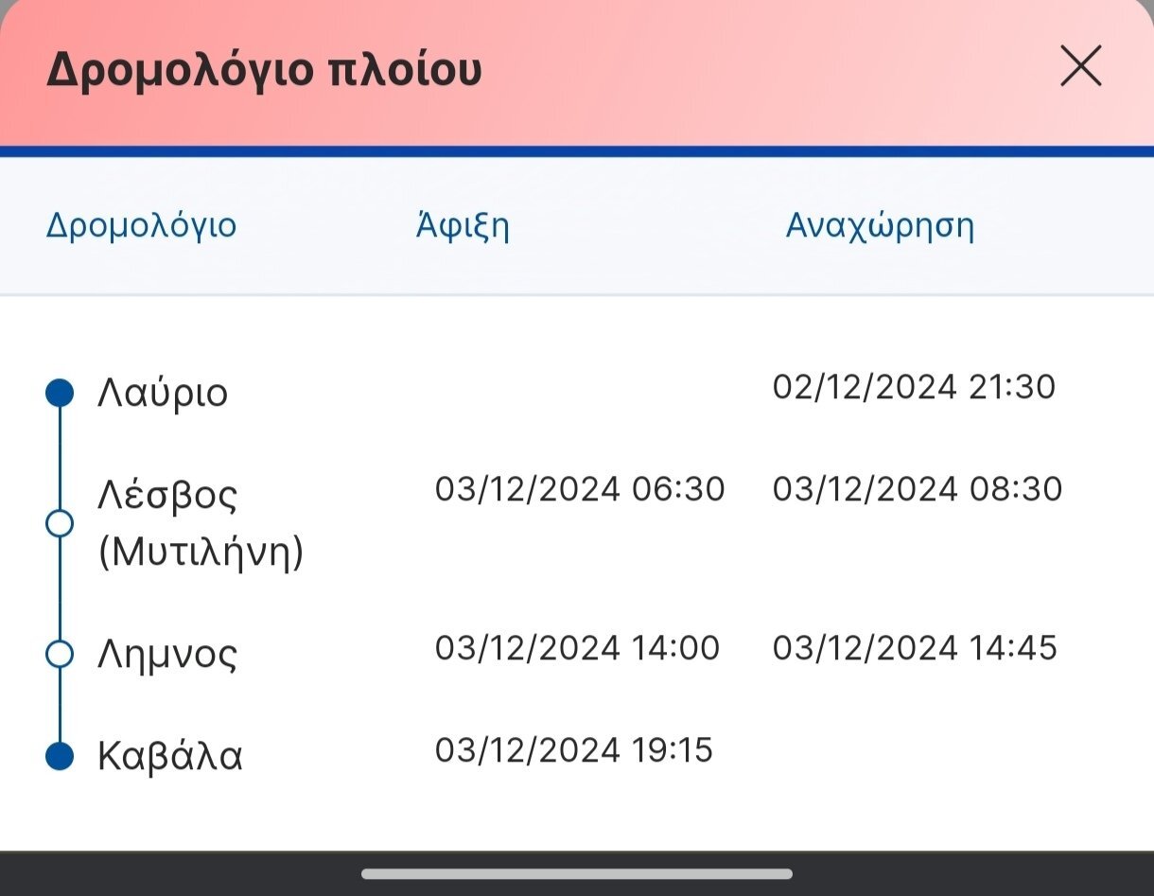Click Λέσβος departure time 03/12/2024 08:30
The image size is (1154, 896).
click(917, 489)
